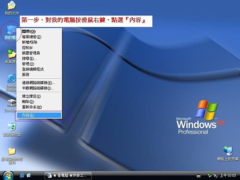Click the Start orb button
240x180 pixels.
[x=8, y=176]
